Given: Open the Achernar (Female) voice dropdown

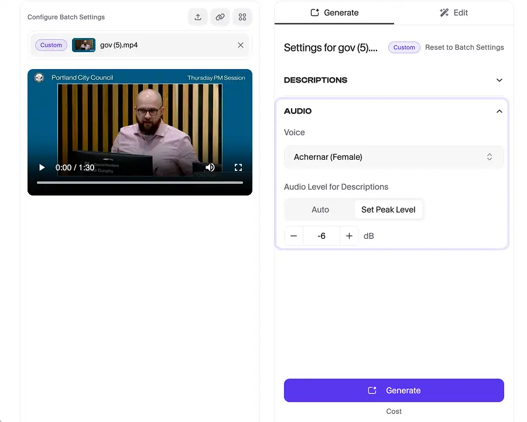Looking at the screenshot, I should [x=393, y=157].
